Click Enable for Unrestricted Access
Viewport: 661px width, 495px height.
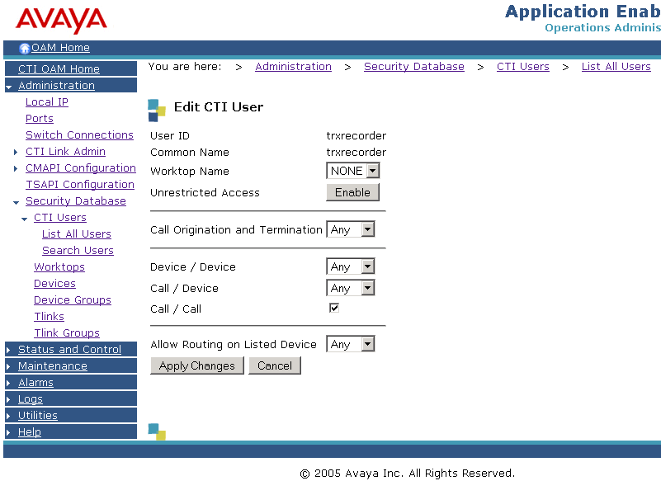pyautogui.click(x=353, y=192)
